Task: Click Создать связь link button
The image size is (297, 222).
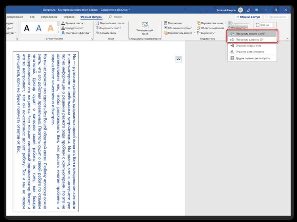Action: [106, 33]
